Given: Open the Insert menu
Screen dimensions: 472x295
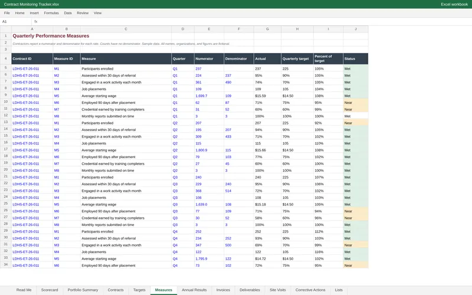Looking at the screenshot, I should point(34,13).
